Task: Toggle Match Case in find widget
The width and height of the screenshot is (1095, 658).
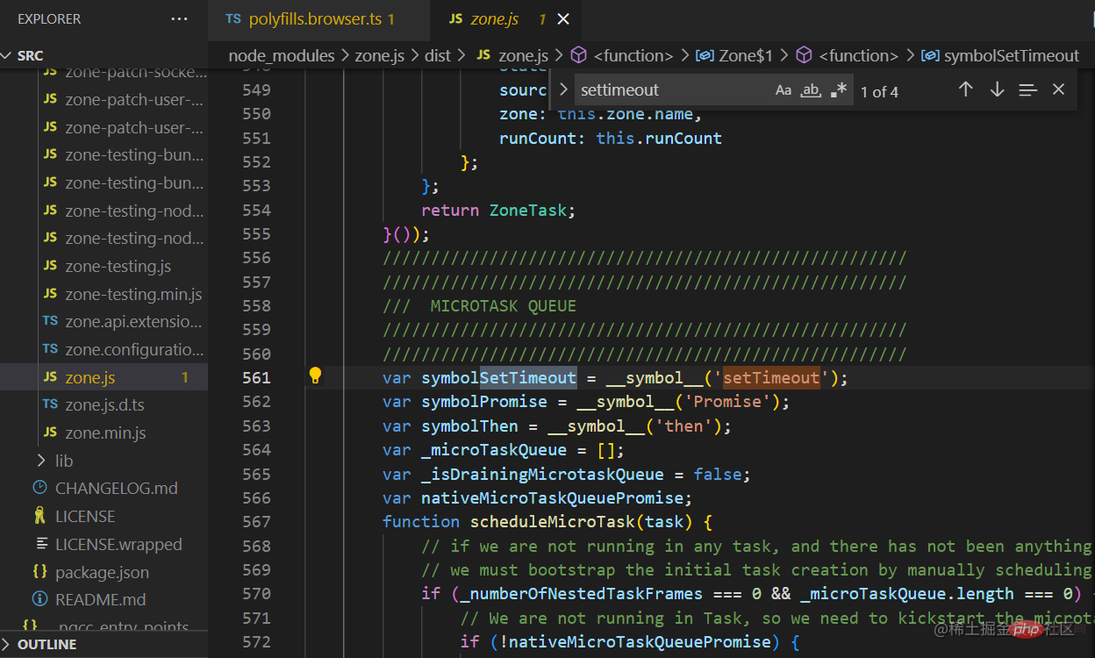Action: coord(783,89)
